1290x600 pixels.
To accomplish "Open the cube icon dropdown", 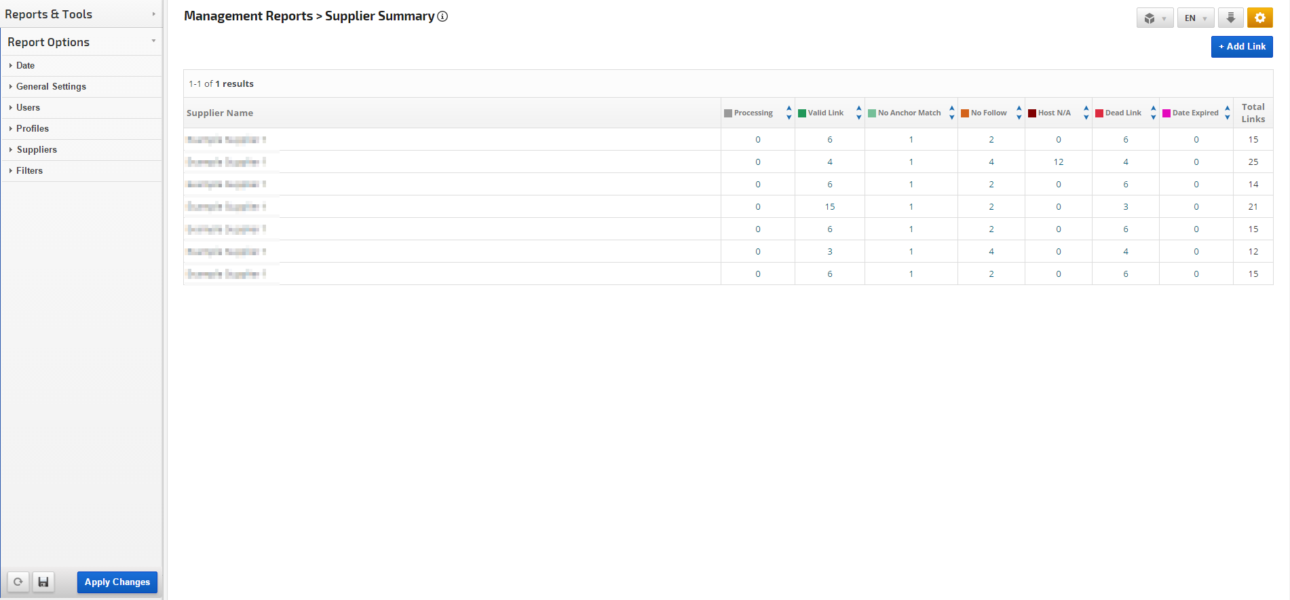I will pos(1154,18).
